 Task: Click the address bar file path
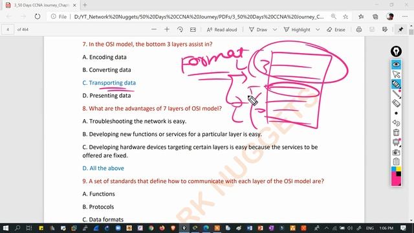[x=199, y=17]
